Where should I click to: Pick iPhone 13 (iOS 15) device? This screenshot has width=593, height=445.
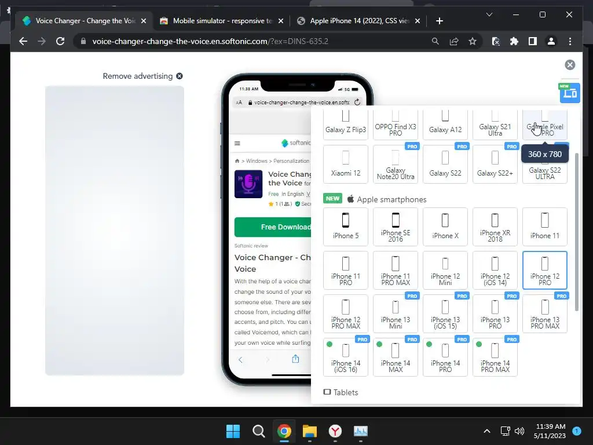445,313
